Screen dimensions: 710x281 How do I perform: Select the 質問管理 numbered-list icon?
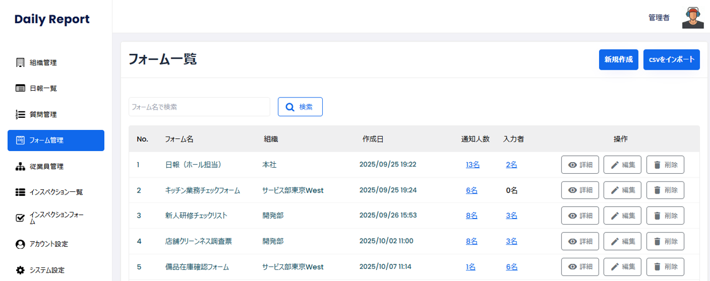pyautogui.click(x=21, y=115)
